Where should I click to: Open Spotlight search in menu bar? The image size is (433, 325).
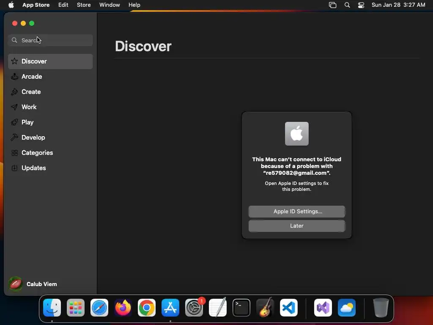347,5
